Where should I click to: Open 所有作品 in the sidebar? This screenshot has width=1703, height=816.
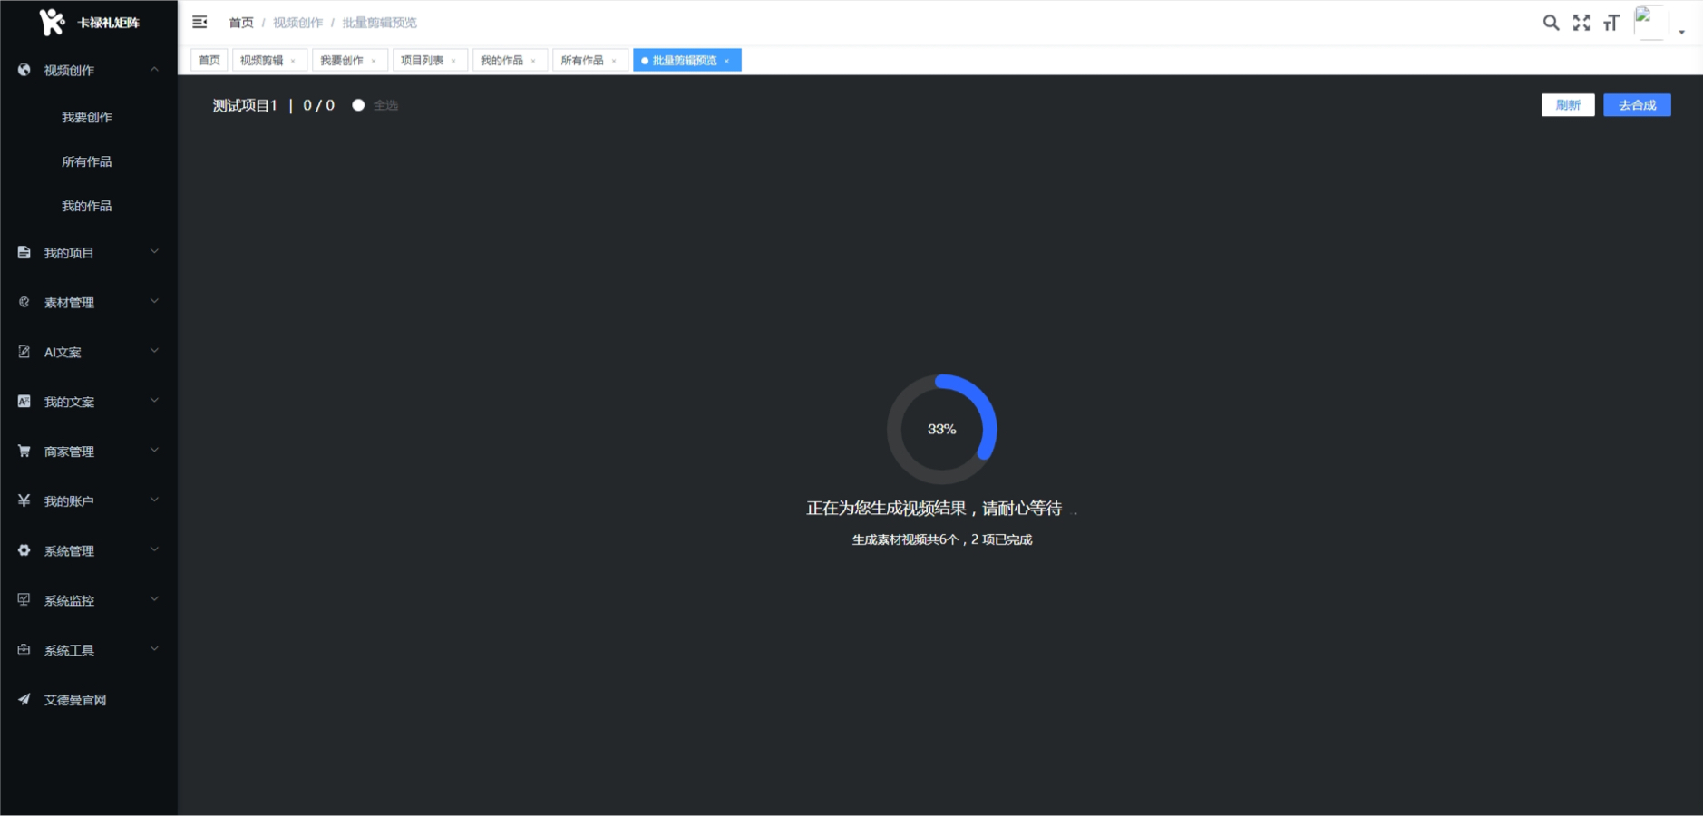tap(89, 161)
